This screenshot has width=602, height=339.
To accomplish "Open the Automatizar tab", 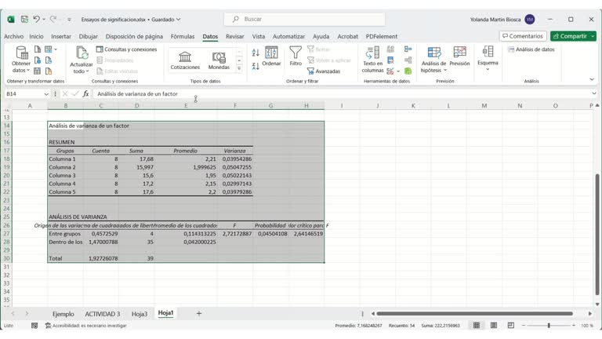I will (288, 36).
